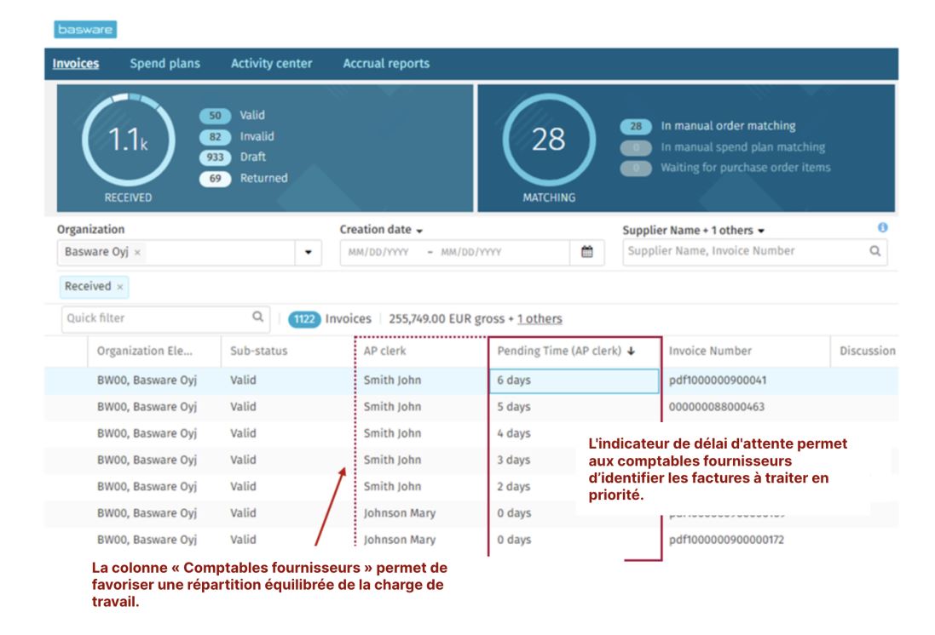Expand Supplier Name + 1 others dropdown
The width and height of the screenshot is (935, 635).
(693, 230)
